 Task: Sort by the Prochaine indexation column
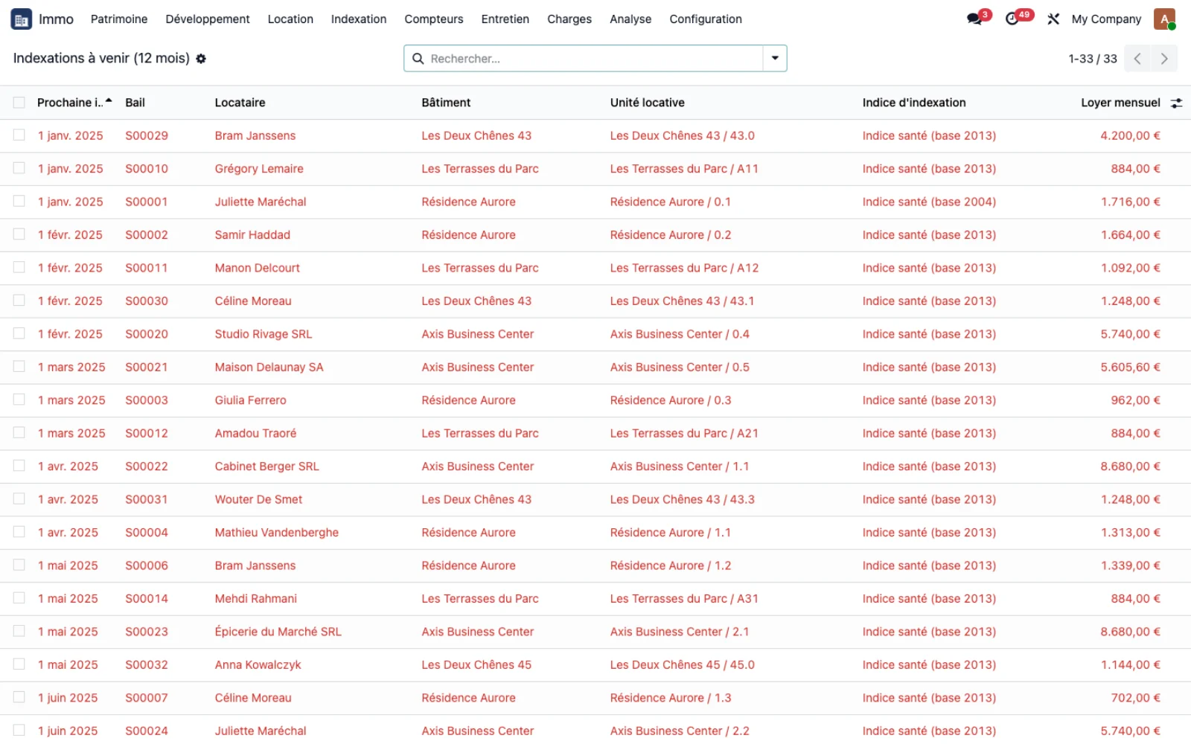(x=74, y=103)
